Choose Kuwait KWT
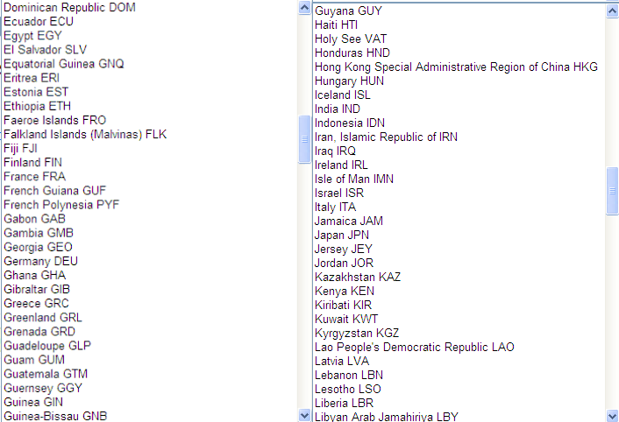619x422 pixels. tap(346, 319)
